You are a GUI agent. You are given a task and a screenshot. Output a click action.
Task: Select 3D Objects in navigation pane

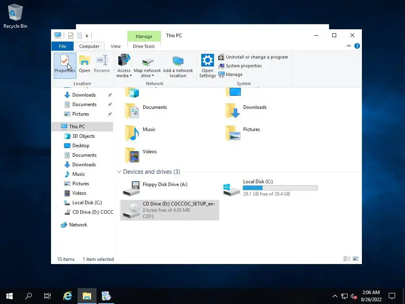82,136
